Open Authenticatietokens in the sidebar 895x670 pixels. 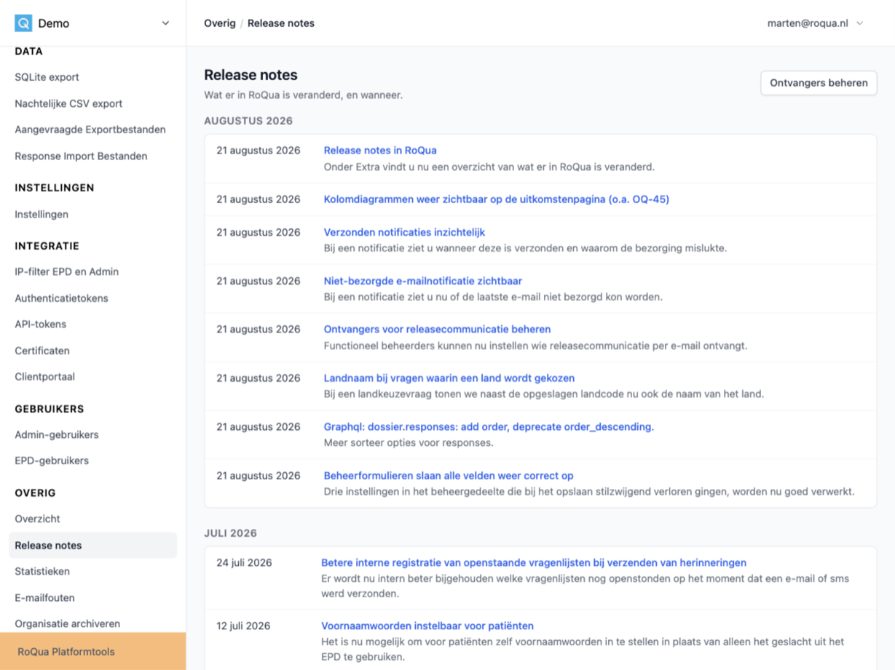pyautogui.click(x=62, y=298)
